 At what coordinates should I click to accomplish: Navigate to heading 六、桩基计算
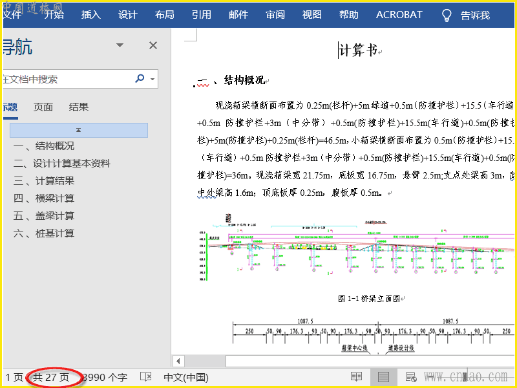point(44,233)
